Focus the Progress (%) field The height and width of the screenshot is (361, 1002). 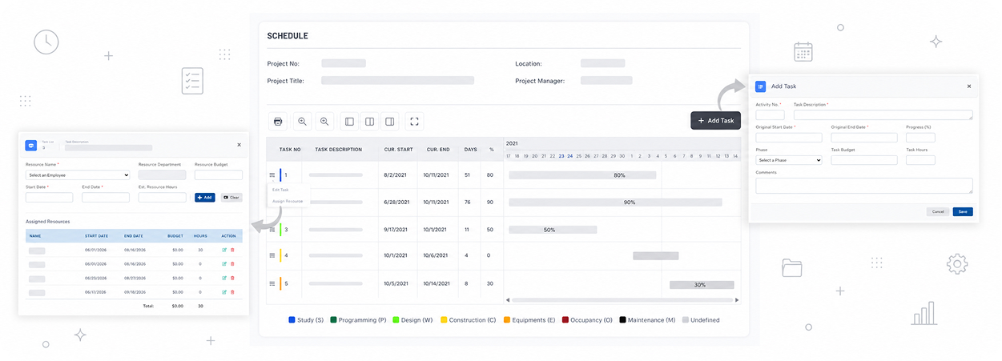click(x=920, y=138)
